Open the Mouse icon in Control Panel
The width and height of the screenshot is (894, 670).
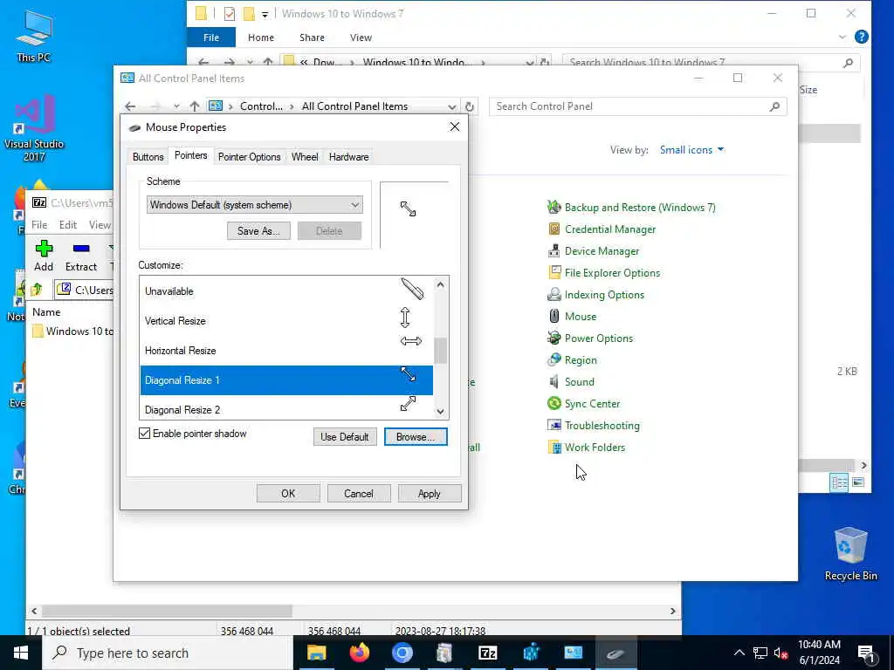(554, 316)
